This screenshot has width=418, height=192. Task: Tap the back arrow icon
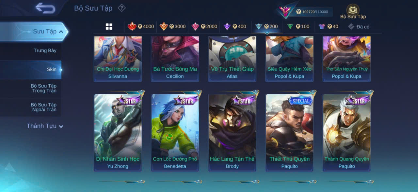[x=45, y=8]
